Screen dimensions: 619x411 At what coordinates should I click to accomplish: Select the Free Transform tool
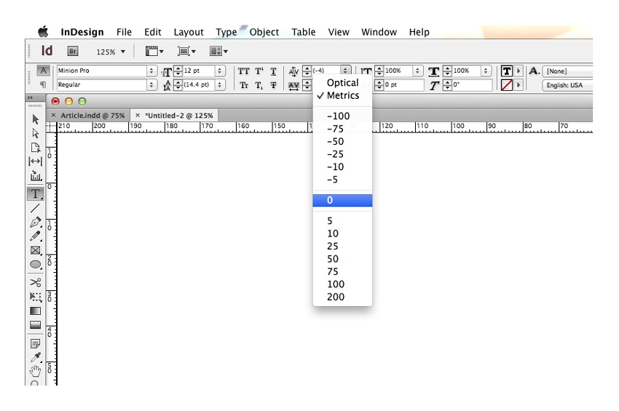tap(36, 297)
